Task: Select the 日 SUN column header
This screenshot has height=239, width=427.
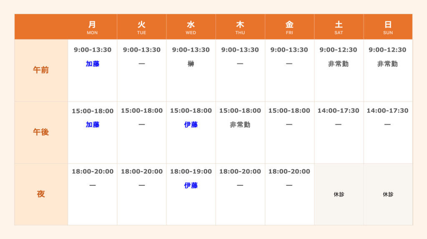Action: point(388,27)
